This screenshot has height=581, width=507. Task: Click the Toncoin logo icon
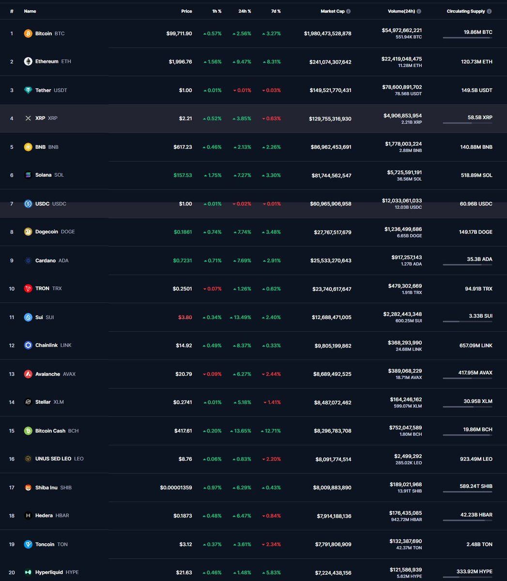click(x=28, y=544)
